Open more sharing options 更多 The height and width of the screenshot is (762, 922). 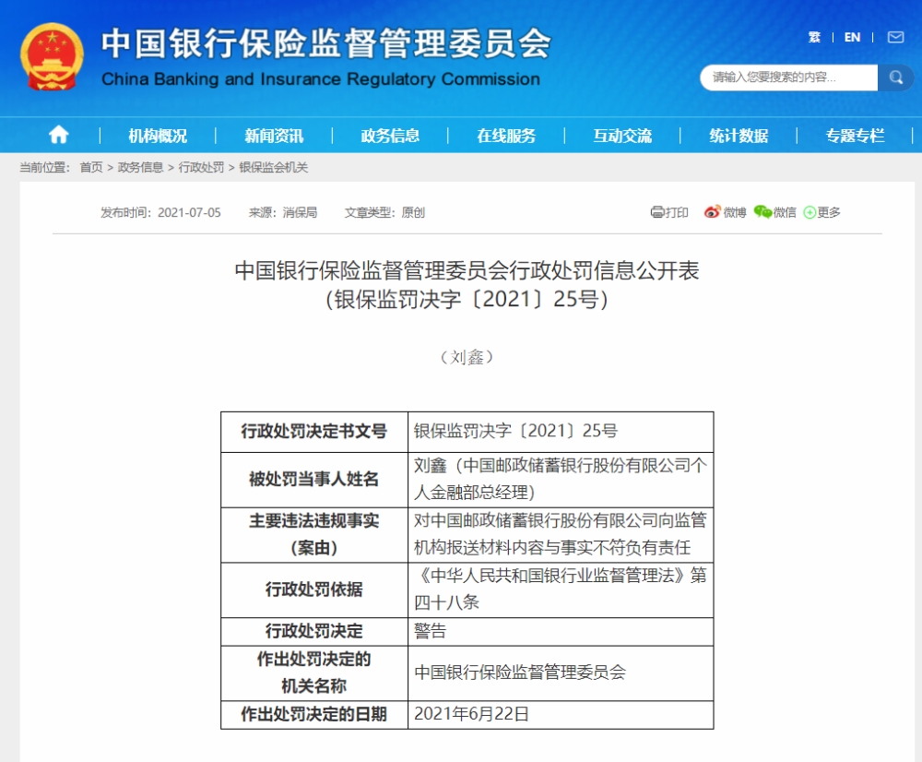coord(822,212)
